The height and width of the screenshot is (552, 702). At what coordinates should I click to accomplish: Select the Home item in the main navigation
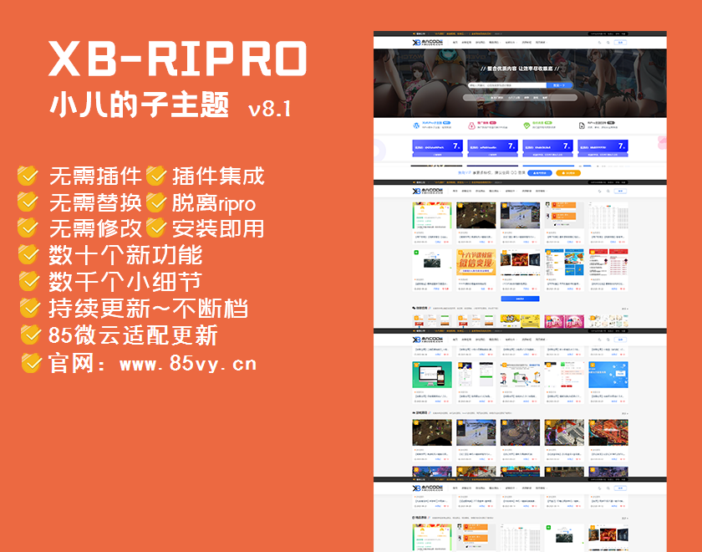coord(454,42)
